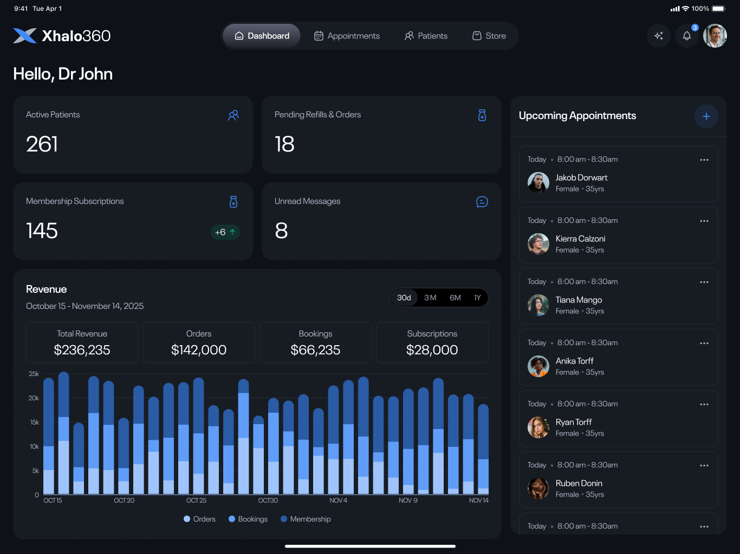Open Dr John's profile avatar
The width and height of the screenshot is (740, 554).
click(715, 36)
